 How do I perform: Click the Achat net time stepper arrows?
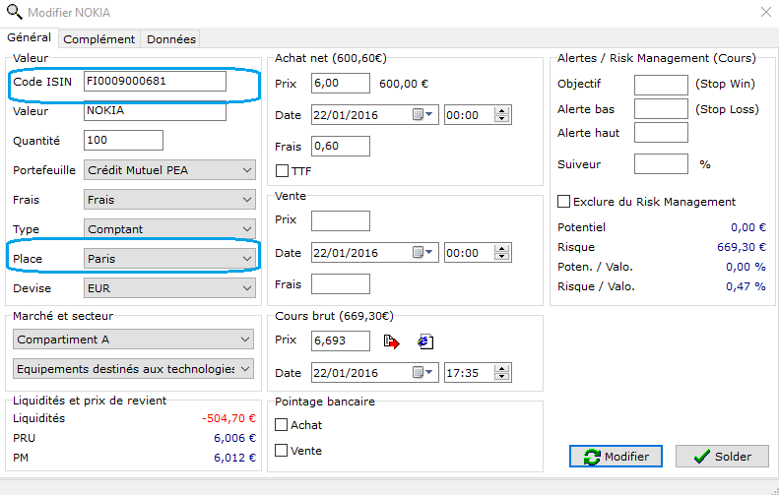502,115
